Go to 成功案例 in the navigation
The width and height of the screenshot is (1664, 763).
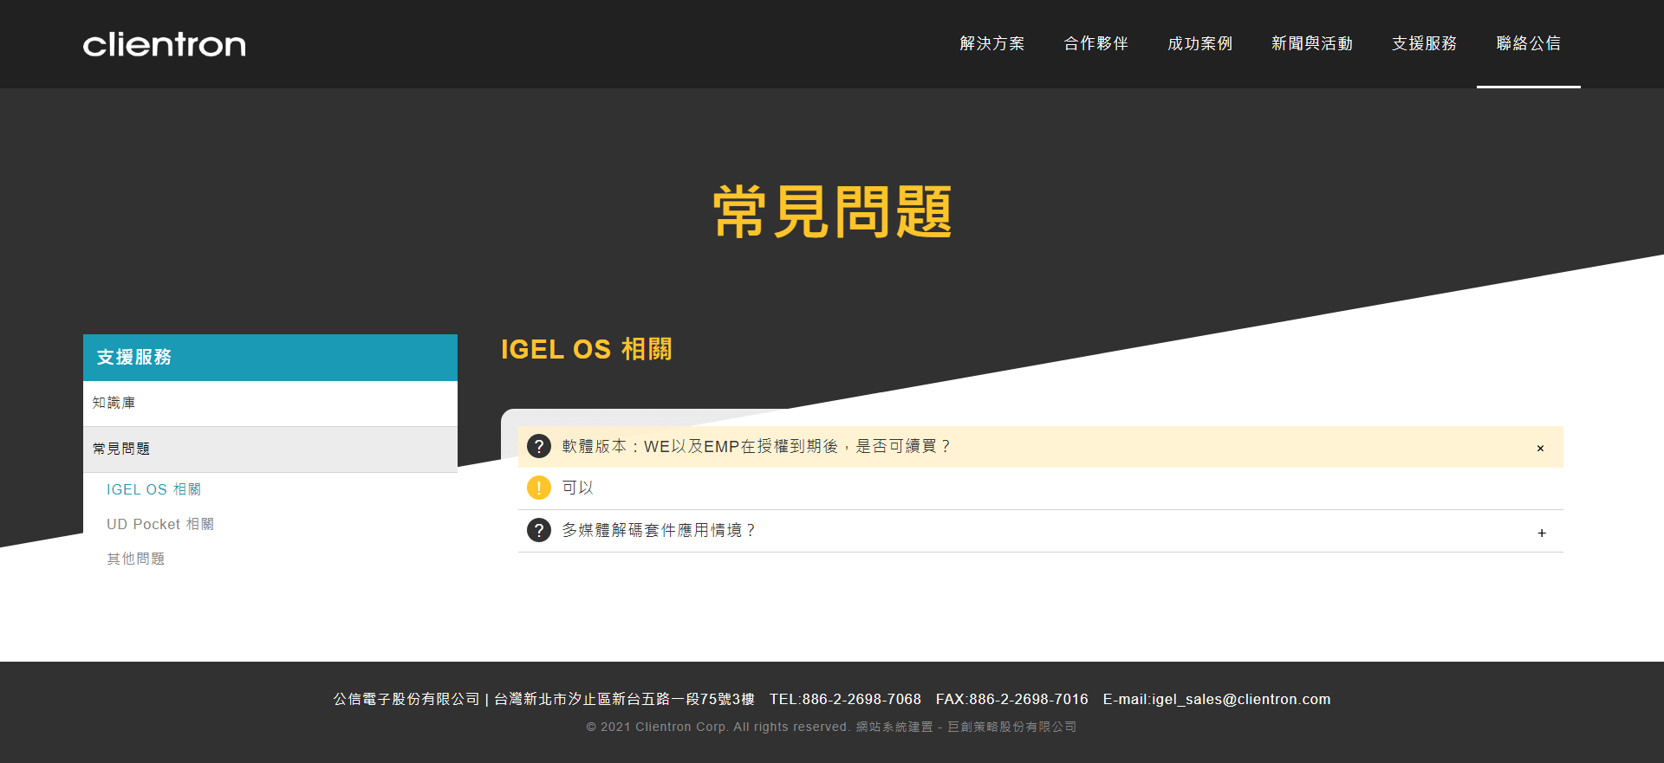[1200, 43]
